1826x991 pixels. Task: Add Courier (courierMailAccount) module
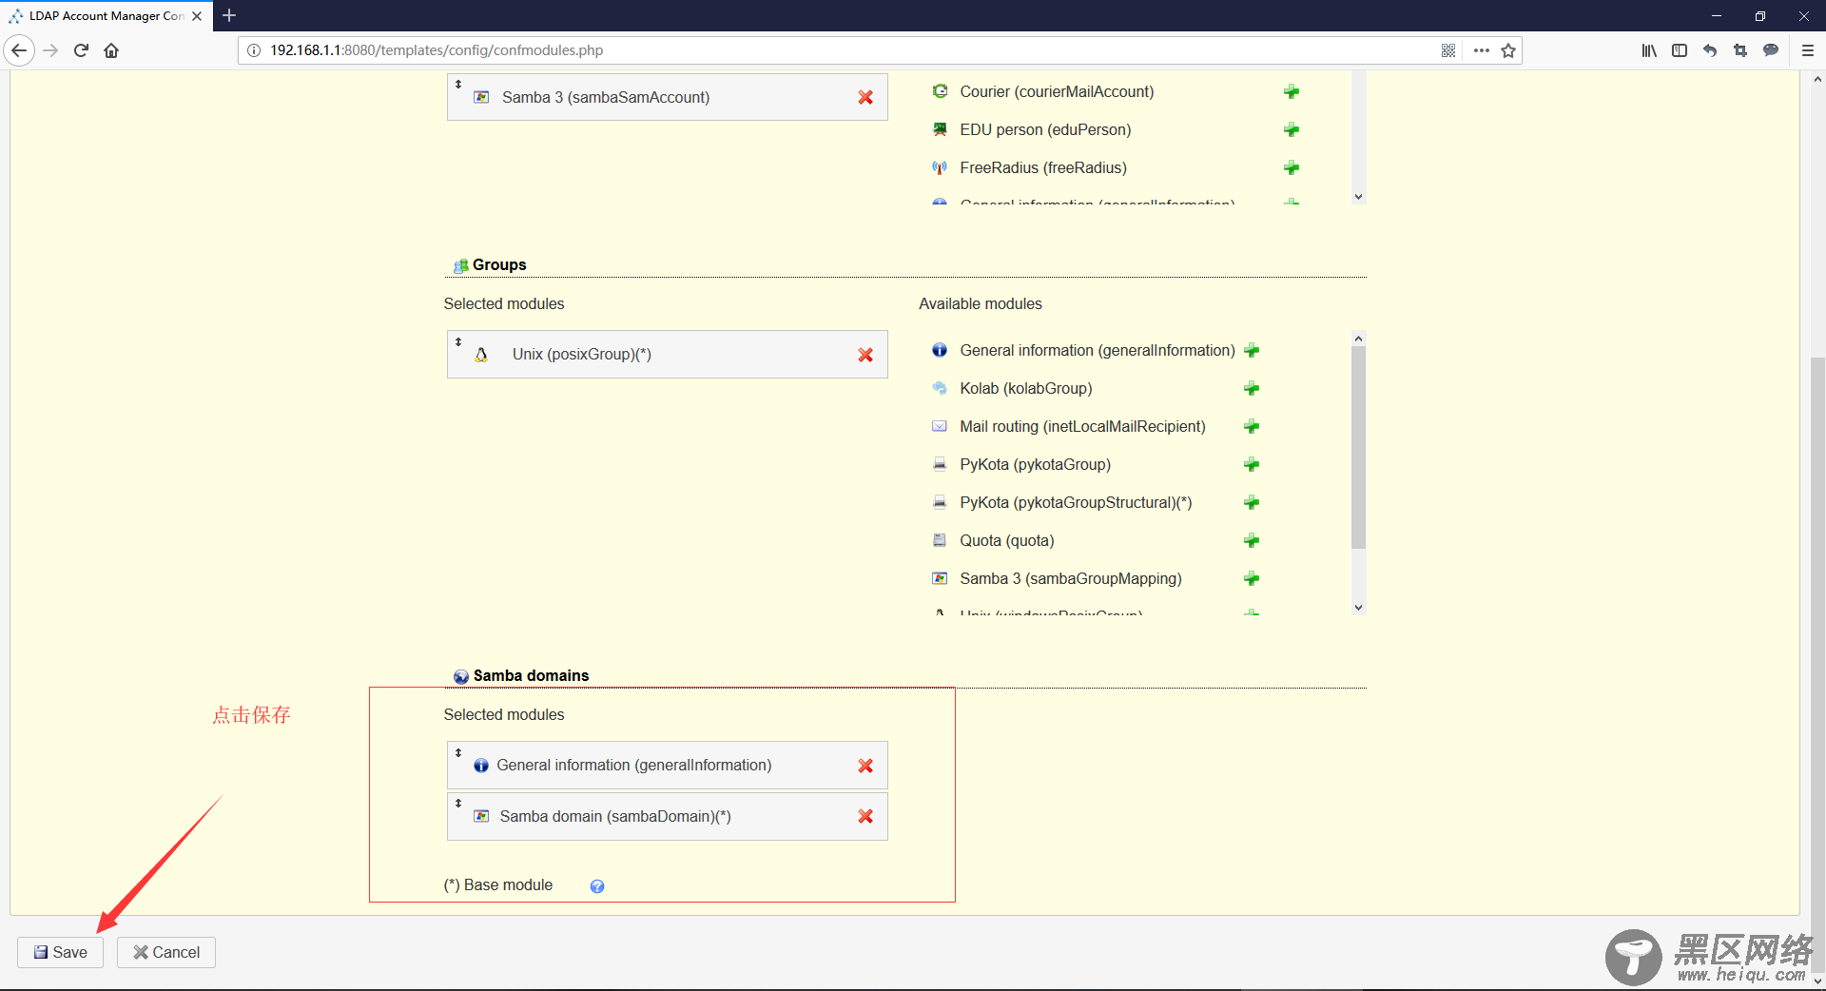pos(1292,91)
